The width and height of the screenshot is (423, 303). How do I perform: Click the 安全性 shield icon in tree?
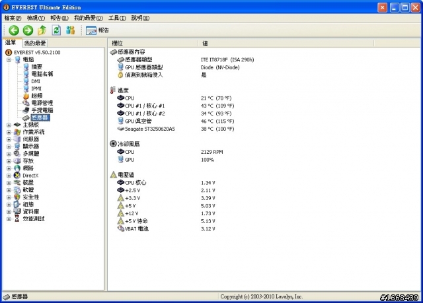coord(17,197)
